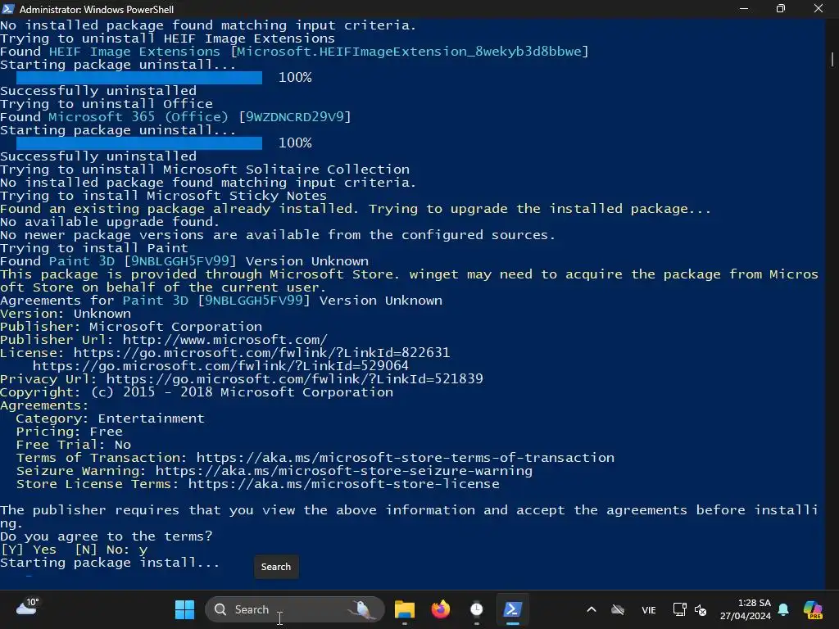
Task: Launch Copilot preview from the taskbar
Action: click(813, 609)
